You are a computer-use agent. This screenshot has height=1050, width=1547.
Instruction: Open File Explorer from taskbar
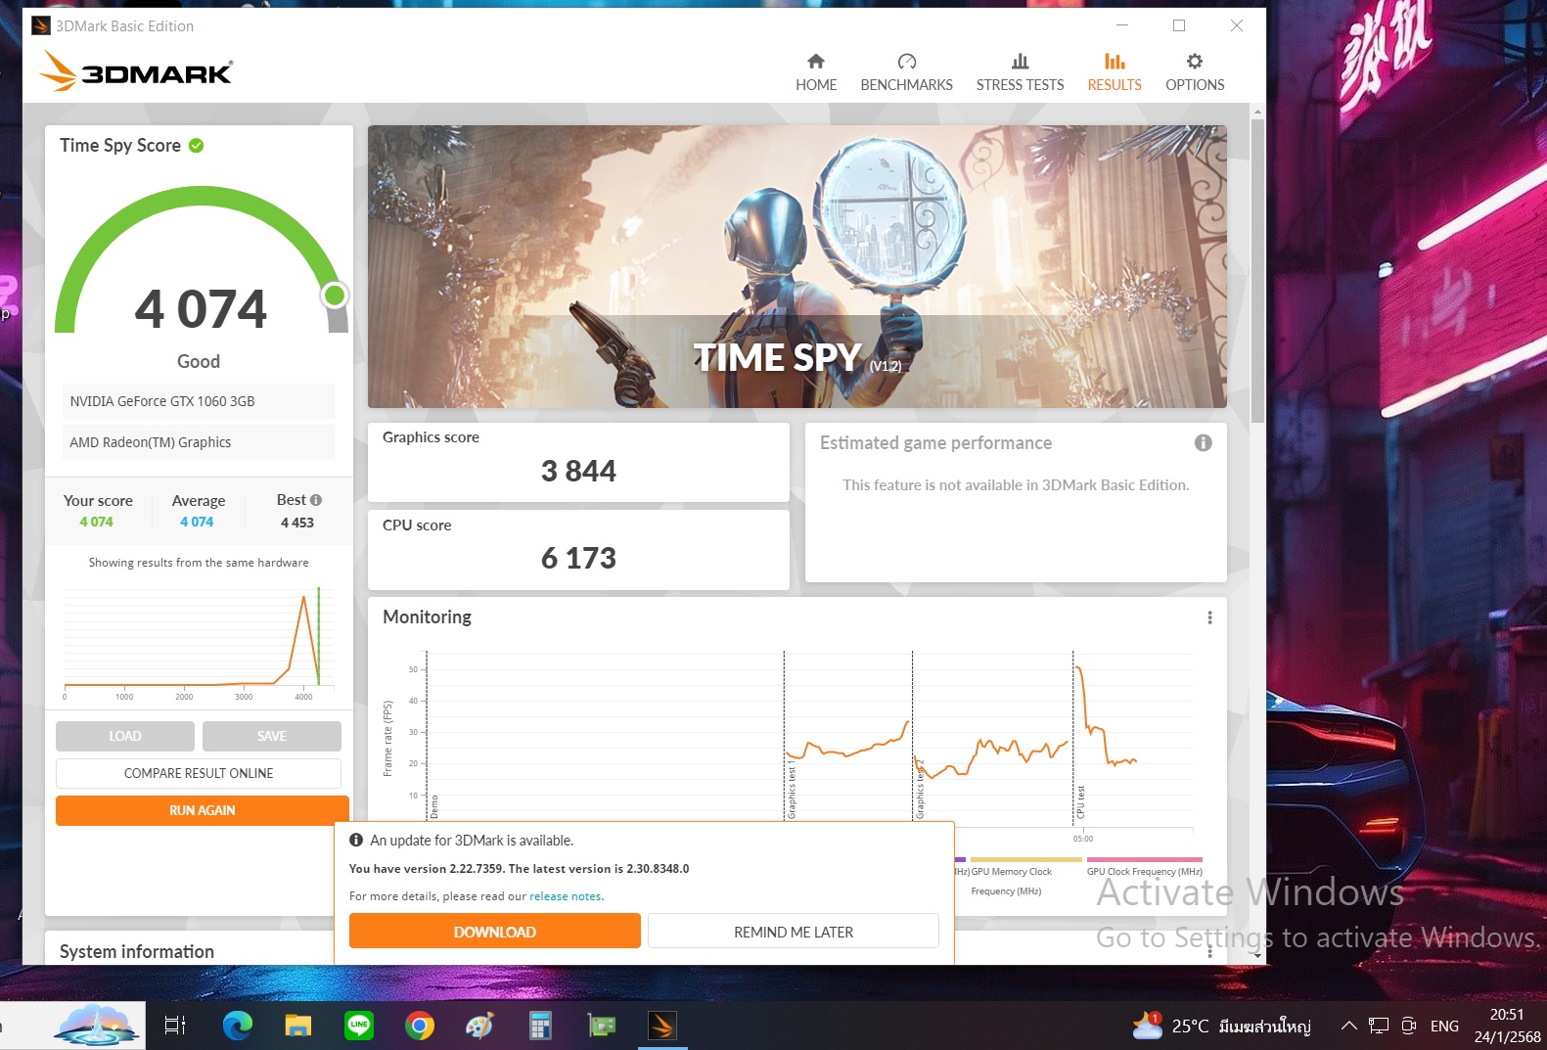297,1026
